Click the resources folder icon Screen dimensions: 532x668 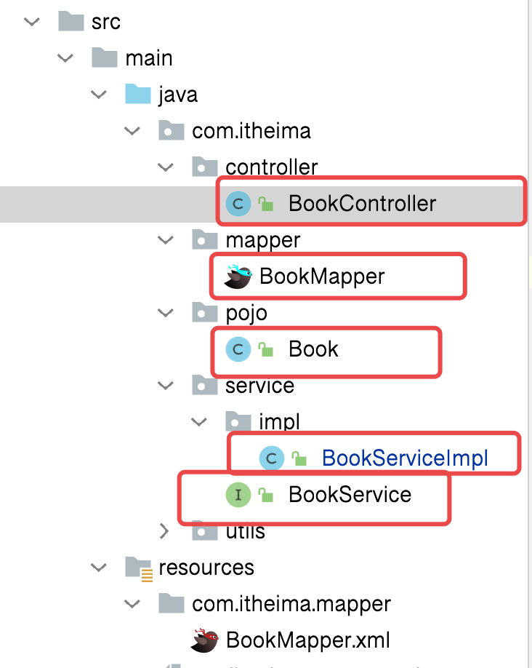138,568
